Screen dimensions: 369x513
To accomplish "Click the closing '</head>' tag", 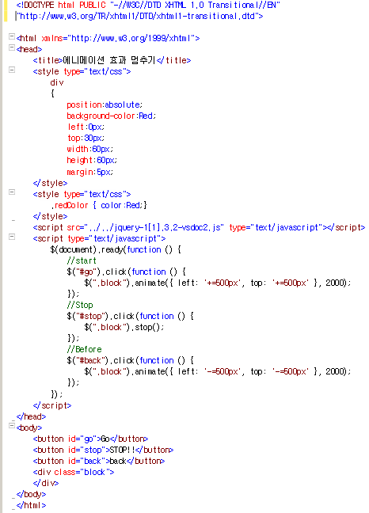I will [31, 416].
